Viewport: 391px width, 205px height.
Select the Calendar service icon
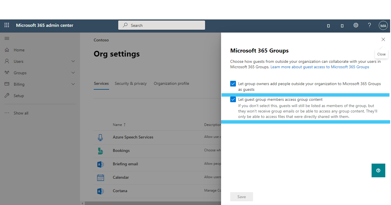coord(100,178)
